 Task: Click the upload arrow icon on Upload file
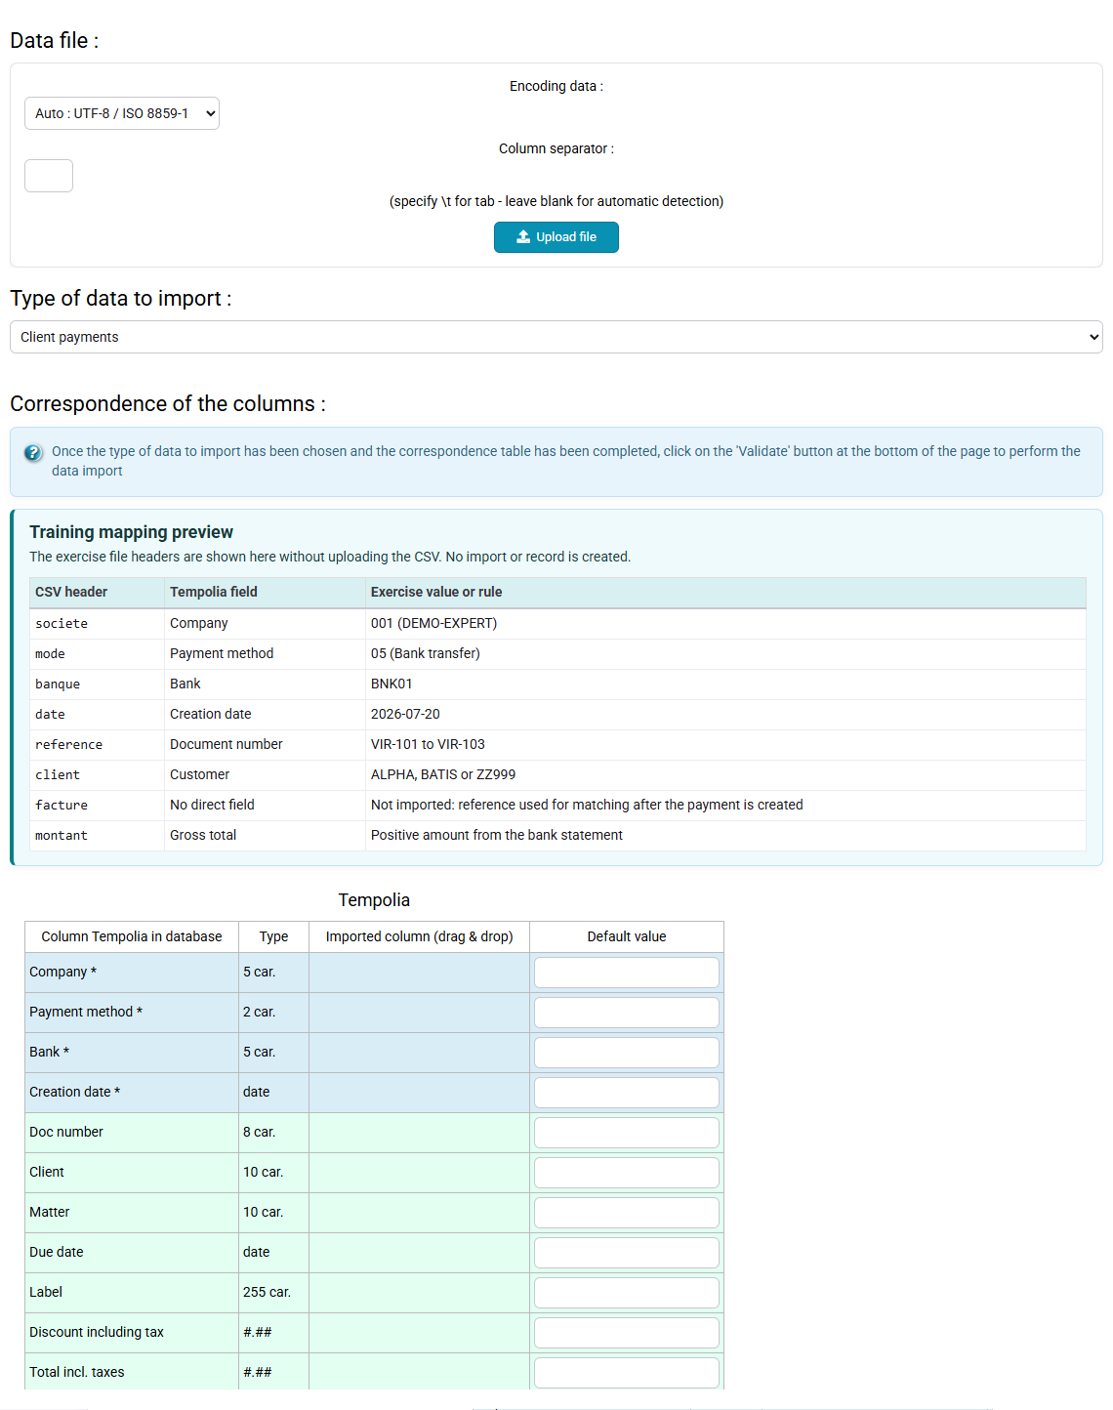(x=523, y=237)
